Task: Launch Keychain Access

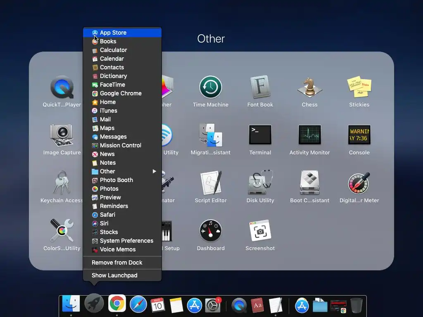Action: [62, 183]
